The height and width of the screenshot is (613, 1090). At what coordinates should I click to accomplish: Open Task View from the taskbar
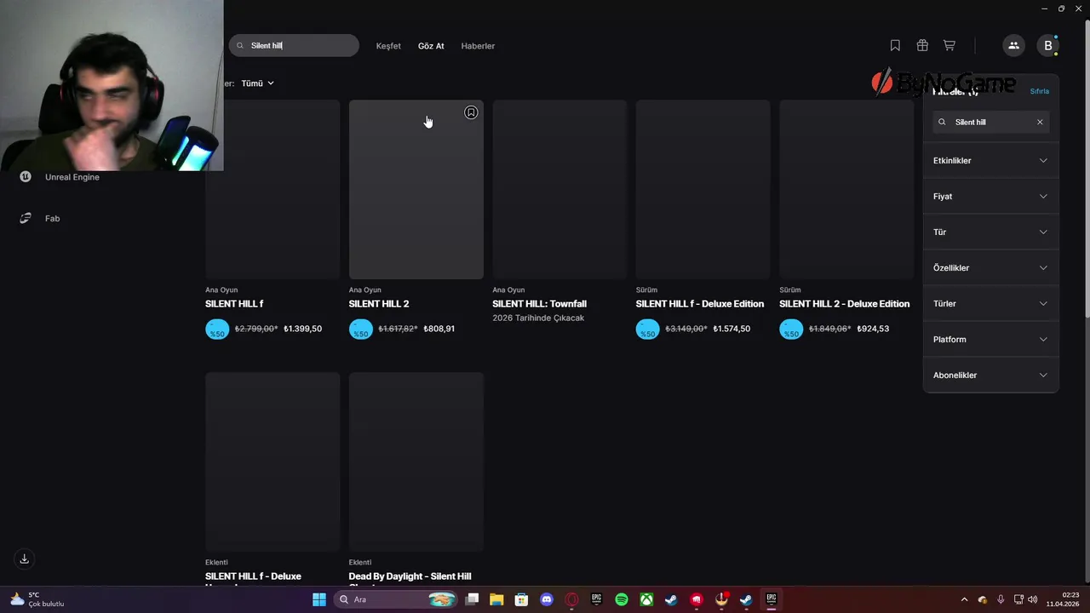click(x=472, y=599)
